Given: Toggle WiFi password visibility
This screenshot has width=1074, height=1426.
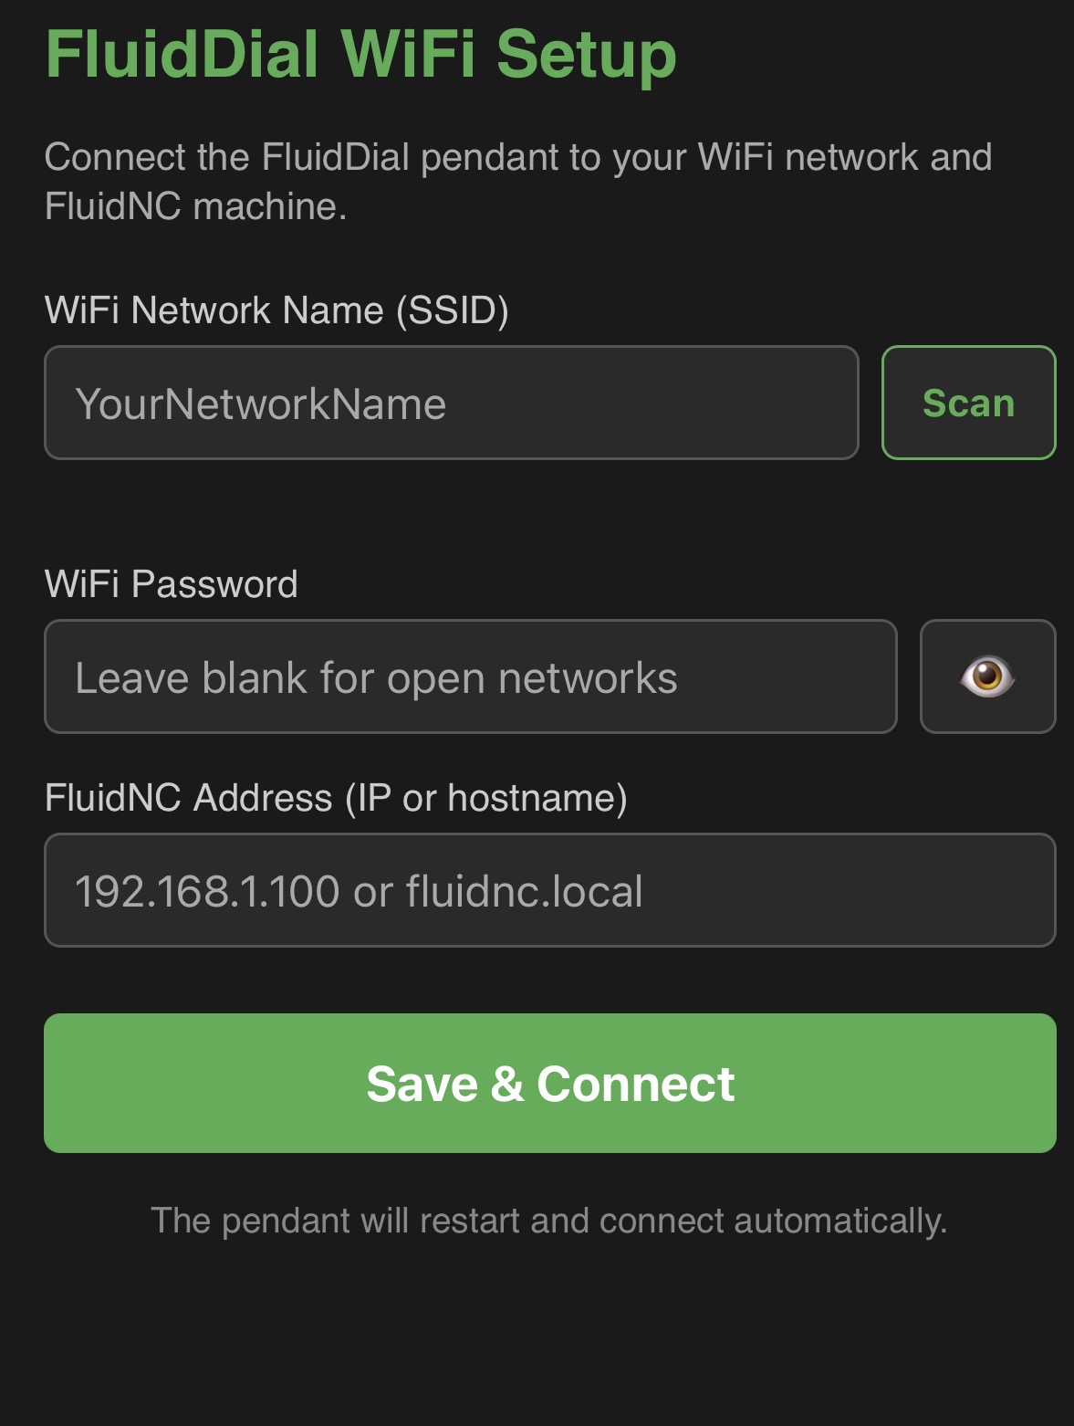Looking at the screenshot, I should coord(987,676).
